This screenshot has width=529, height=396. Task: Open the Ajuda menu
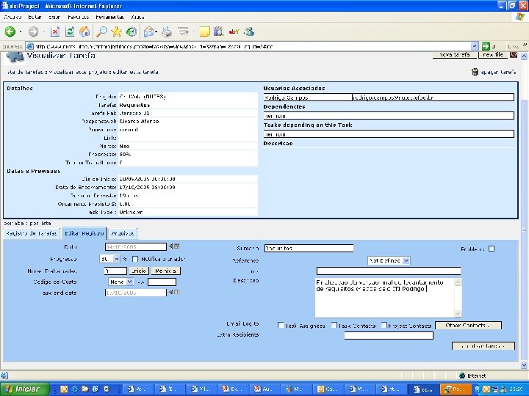click(137, 17)
